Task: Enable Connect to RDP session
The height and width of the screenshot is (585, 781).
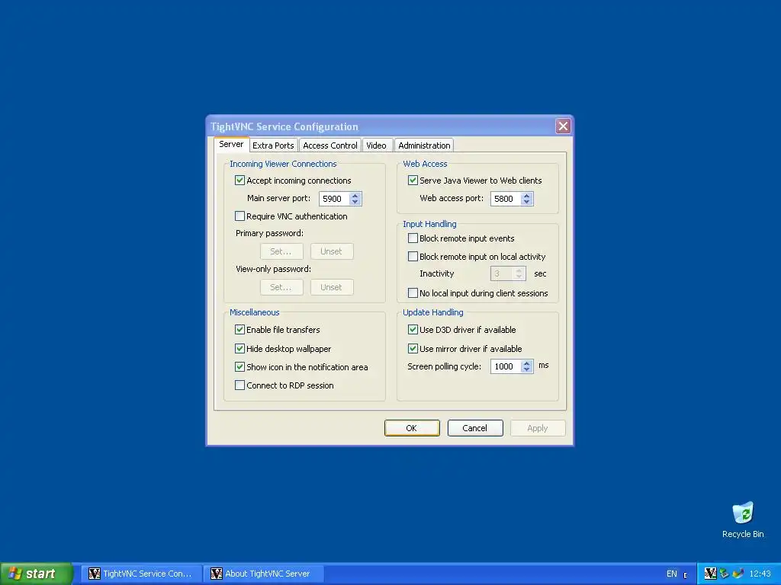Action: pyautogui.click(x=239, y=385)
